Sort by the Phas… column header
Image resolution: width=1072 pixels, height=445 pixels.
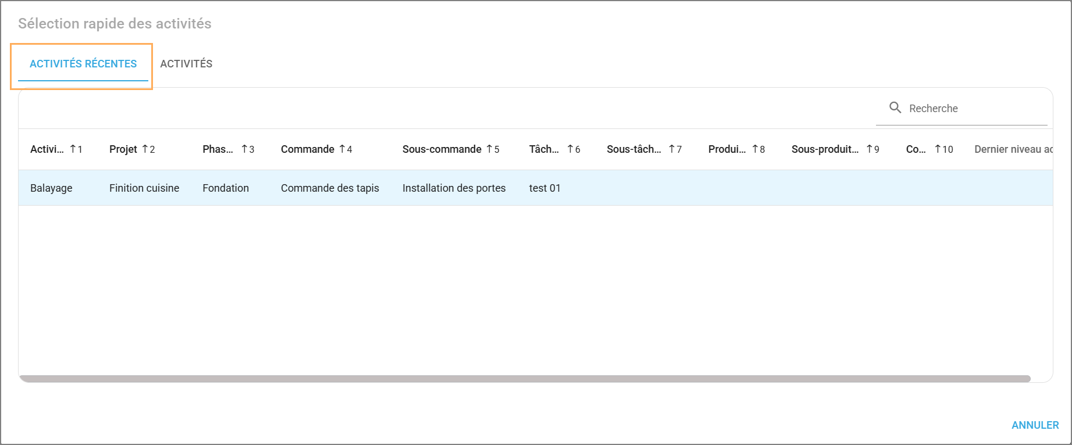pyautogui.click(x=218, y=149)
